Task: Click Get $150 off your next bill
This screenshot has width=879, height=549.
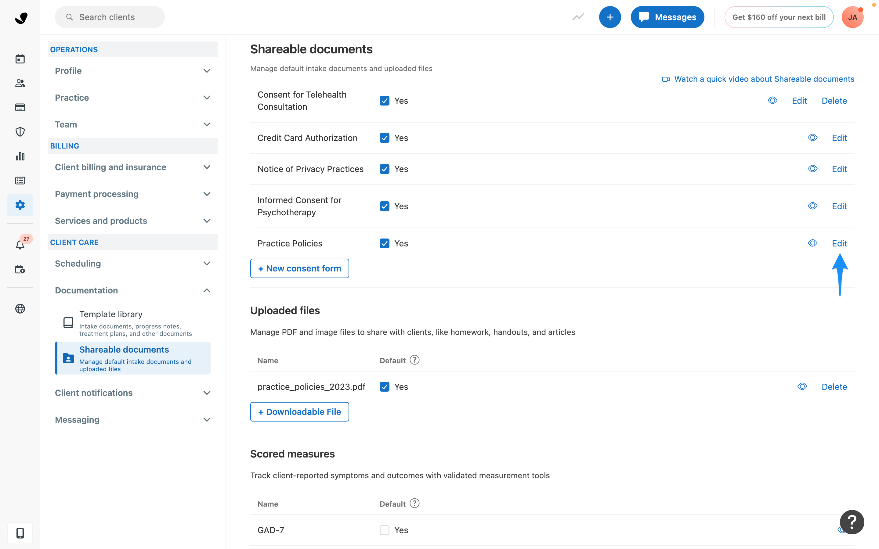Action: pos(779,17)
